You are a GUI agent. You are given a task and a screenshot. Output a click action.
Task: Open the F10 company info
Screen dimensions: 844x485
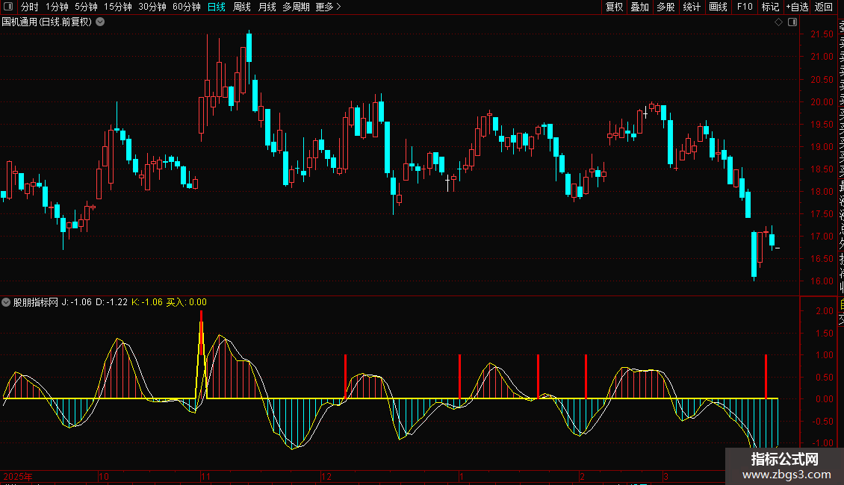click(745, 7)
